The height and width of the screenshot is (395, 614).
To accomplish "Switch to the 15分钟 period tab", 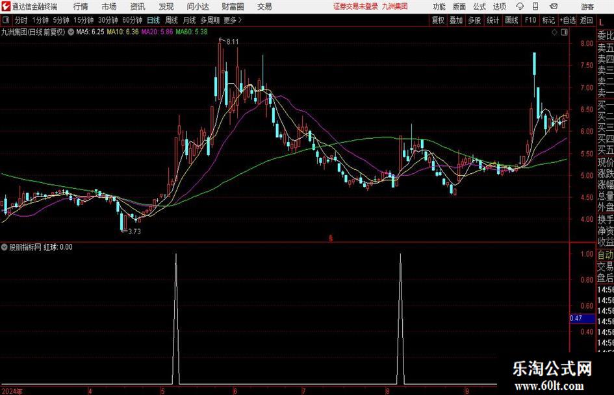I will [x=83, y=20].
